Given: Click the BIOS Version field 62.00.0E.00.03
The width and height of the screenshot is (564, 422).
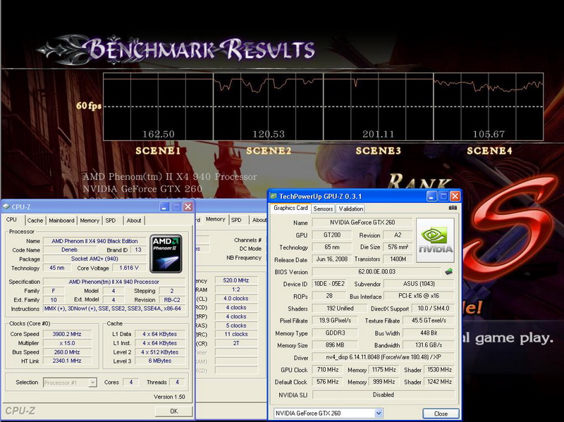Looking at the screenshot, I should (376, 272).
